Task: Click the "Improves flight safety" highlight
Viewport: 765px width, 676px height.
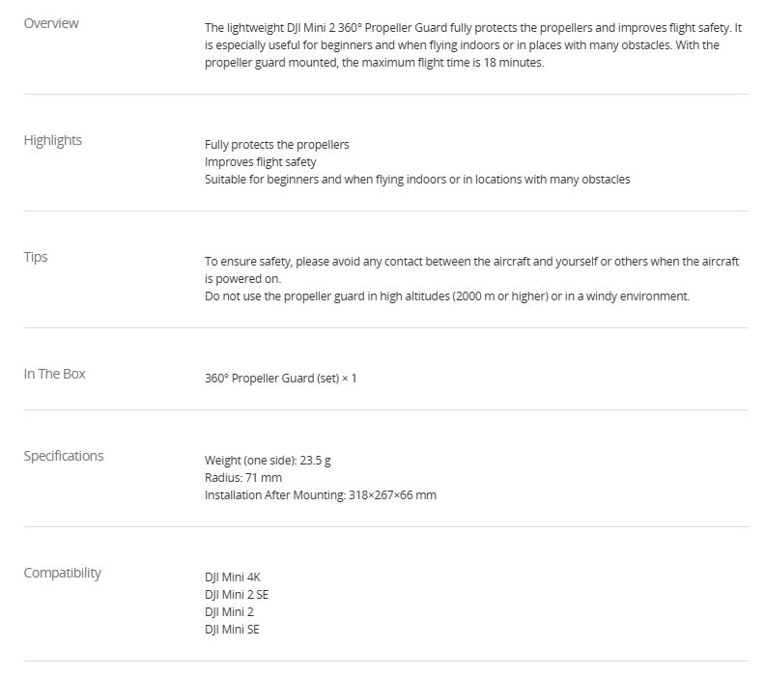Action: click(x=260, y=162)
